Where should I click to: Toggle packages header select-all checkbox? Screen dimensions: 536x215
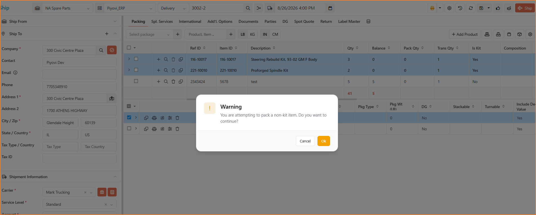(129, 106)
